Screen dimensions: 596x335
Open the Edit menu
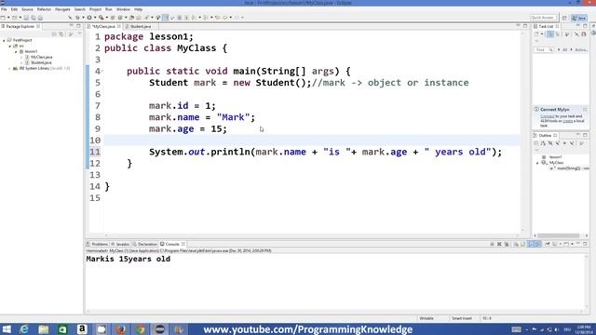tap(14, 9)
